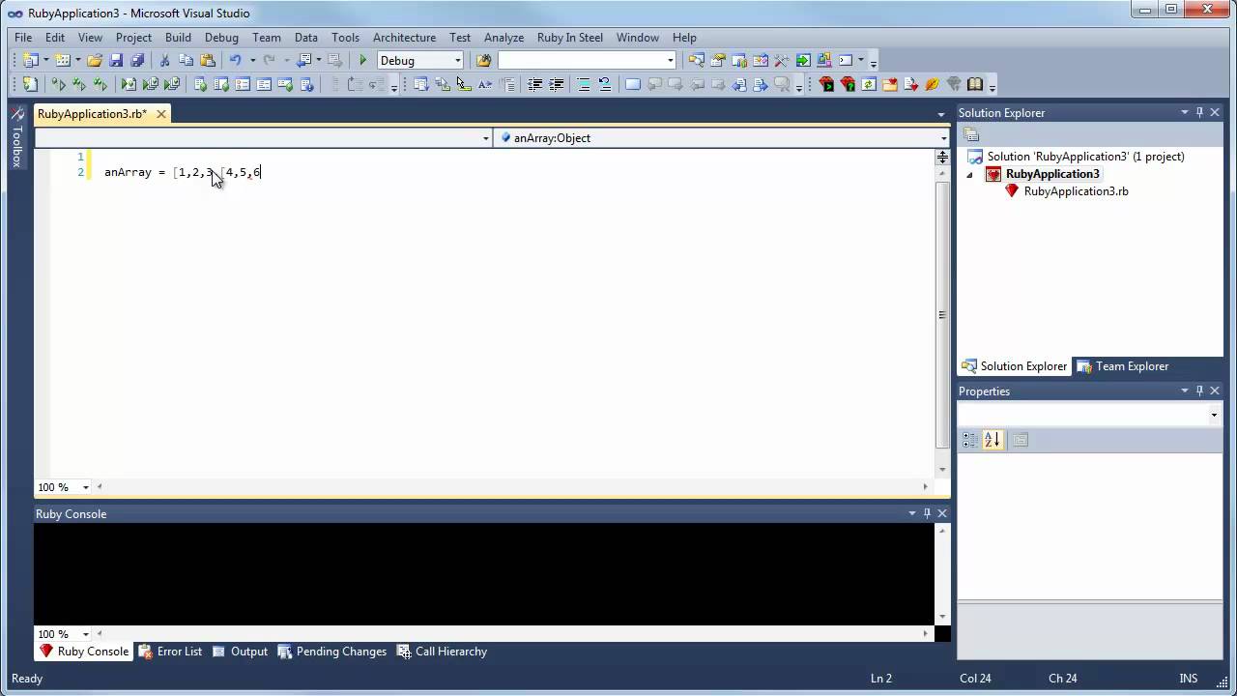The image size is (1237, 696).
Task: Click the Ruby Console vertical scrollbar
Action: [x=942, y=574]
